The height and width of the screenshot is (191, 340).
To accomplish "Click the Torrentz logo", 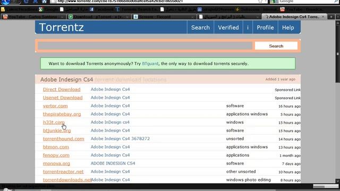I will (62, 27).
